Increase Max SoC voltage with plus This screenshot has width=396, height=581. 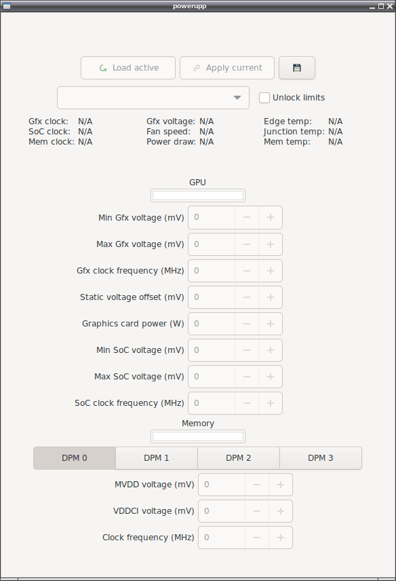(271, 377)
